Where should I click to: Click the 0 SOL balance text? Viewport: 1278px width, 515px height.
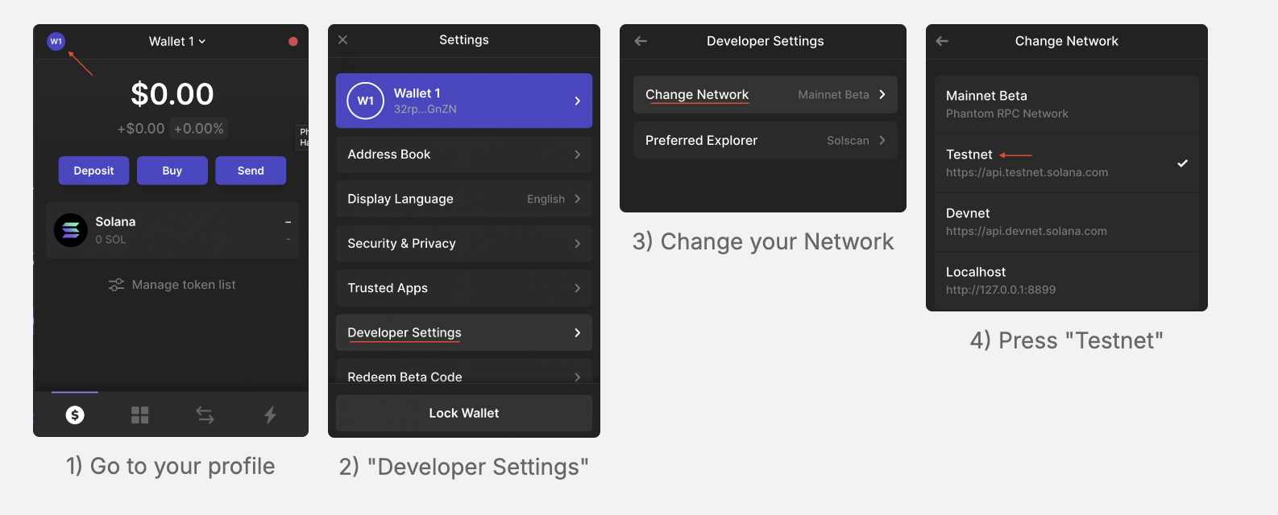pos(110,240)
